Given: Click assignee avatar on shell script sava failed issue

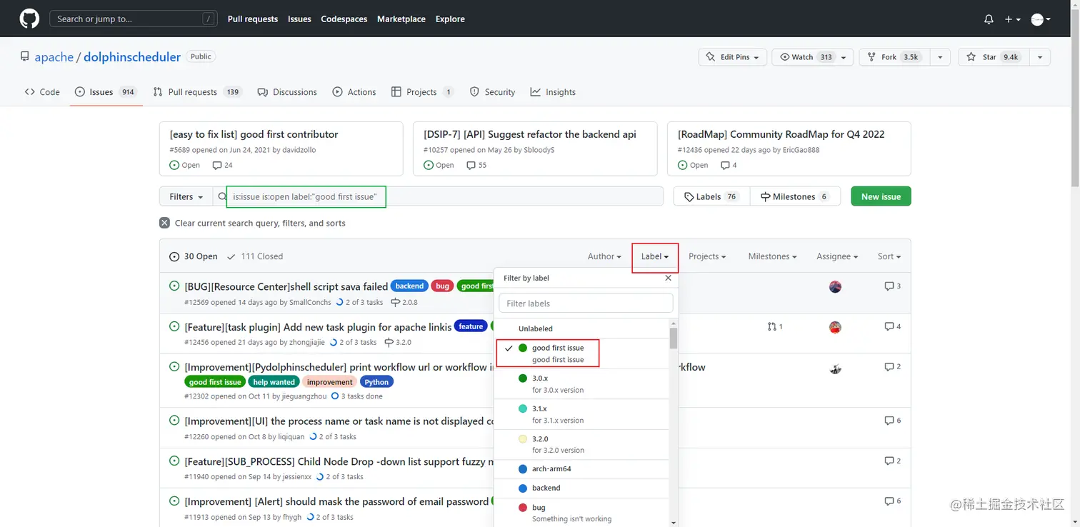Looking at the screenshot, I should tap(835, 287).
